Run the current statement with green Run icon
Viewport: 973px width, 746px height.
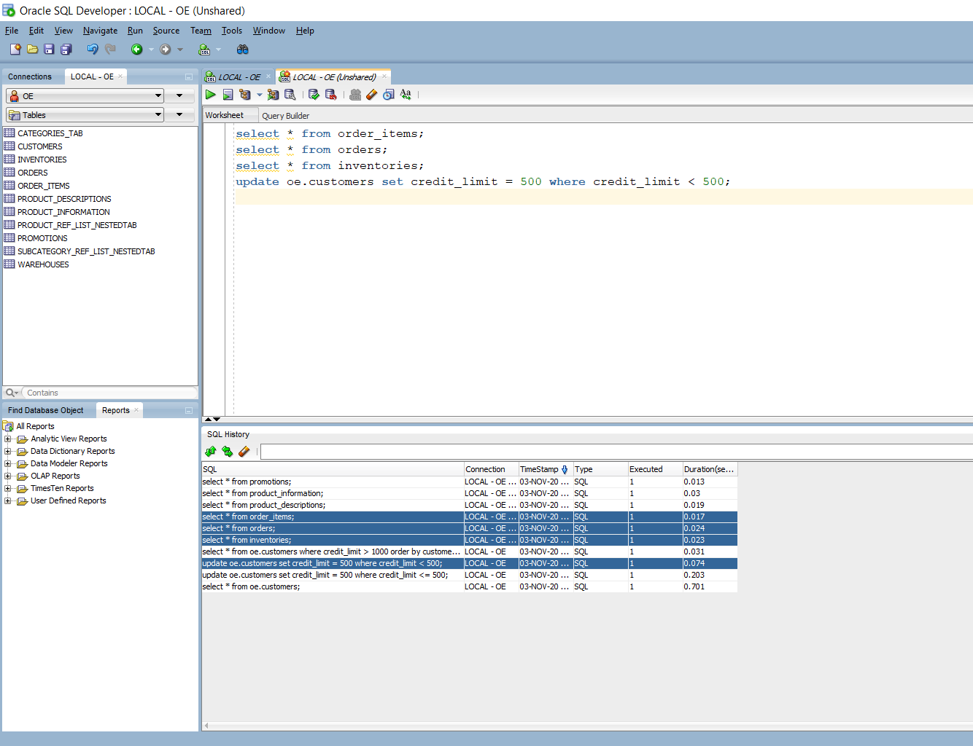(210, 95)
